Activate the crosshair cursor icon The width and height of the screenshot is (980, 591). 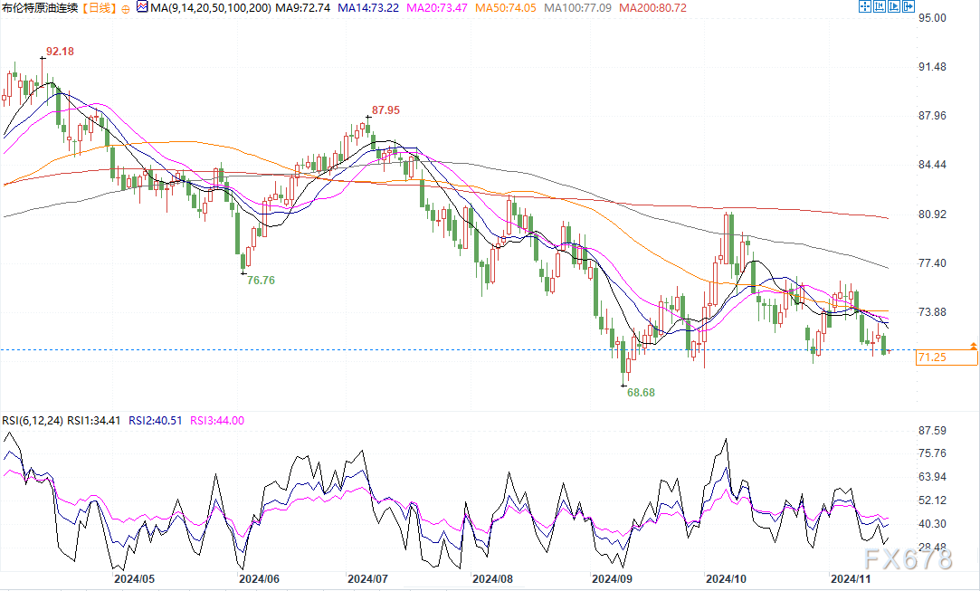pyautogui.click(x=865, y=7)
